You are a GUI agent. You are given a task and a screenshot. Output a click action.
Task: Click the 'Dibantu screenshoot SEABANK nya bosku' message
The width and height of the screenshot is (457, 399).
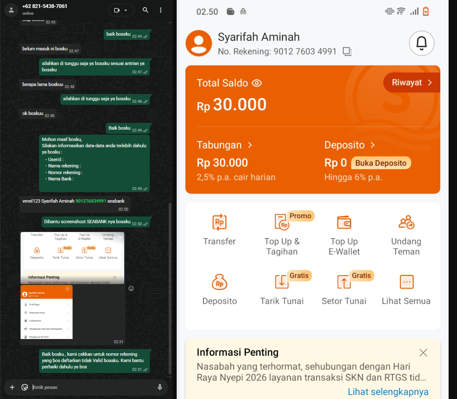(x=96, y=222)
